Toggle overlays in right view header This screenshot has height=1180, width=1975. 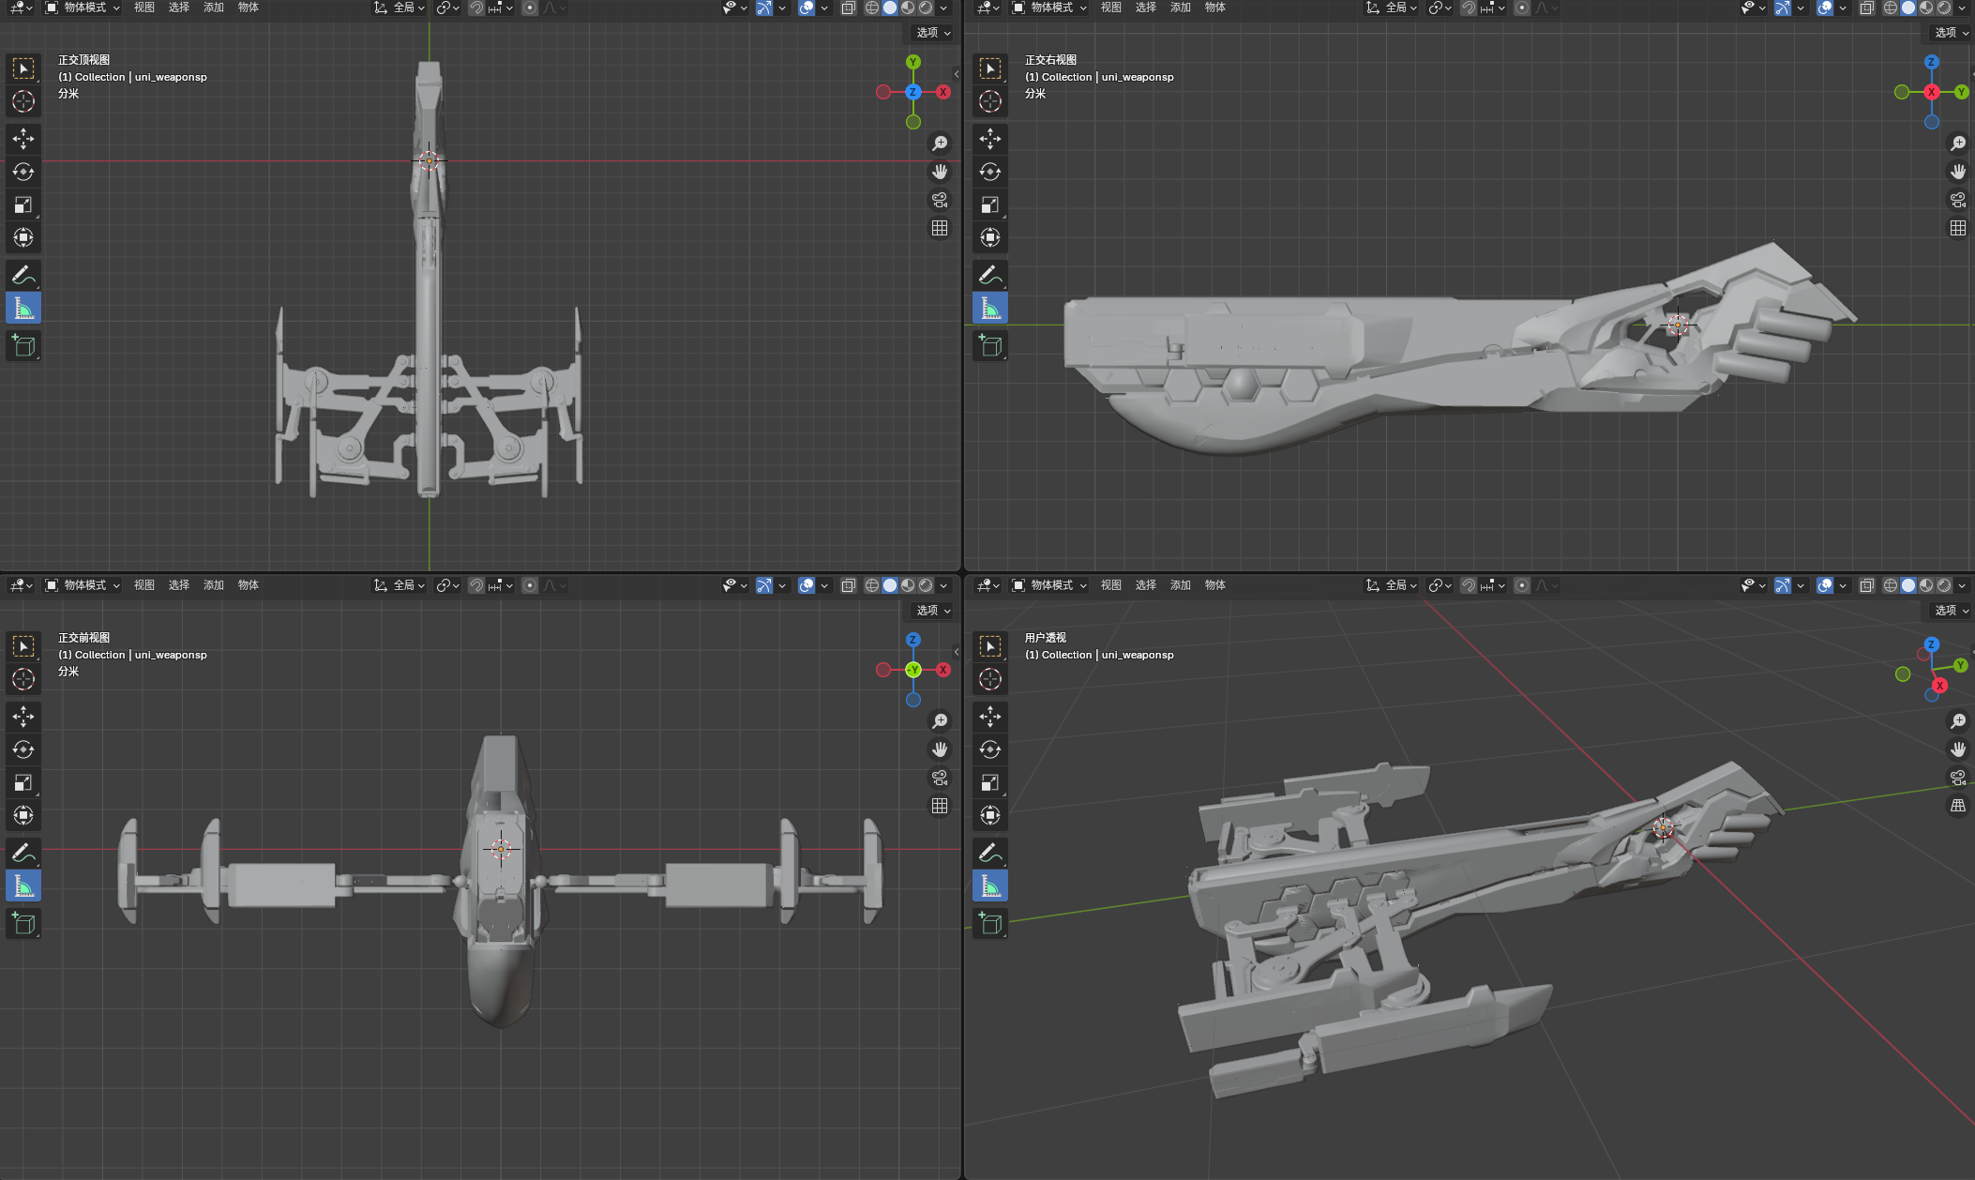pos(1824,8)
